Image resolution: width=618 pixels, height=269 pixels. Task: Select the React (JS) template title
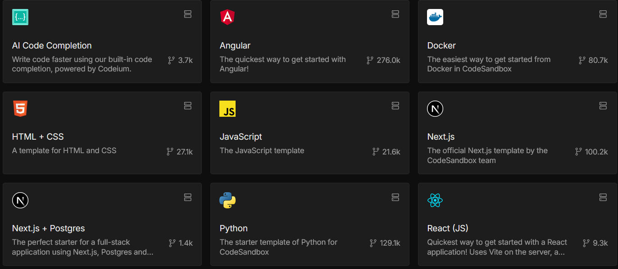point(448,228)
